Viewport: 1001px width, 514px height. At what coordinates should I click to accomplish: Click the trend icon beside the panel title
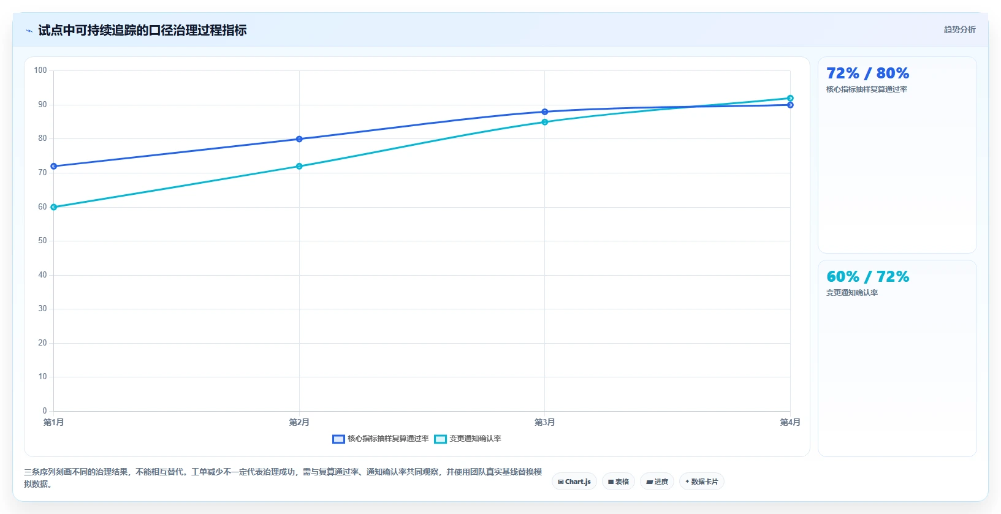[x=29, y=31]
